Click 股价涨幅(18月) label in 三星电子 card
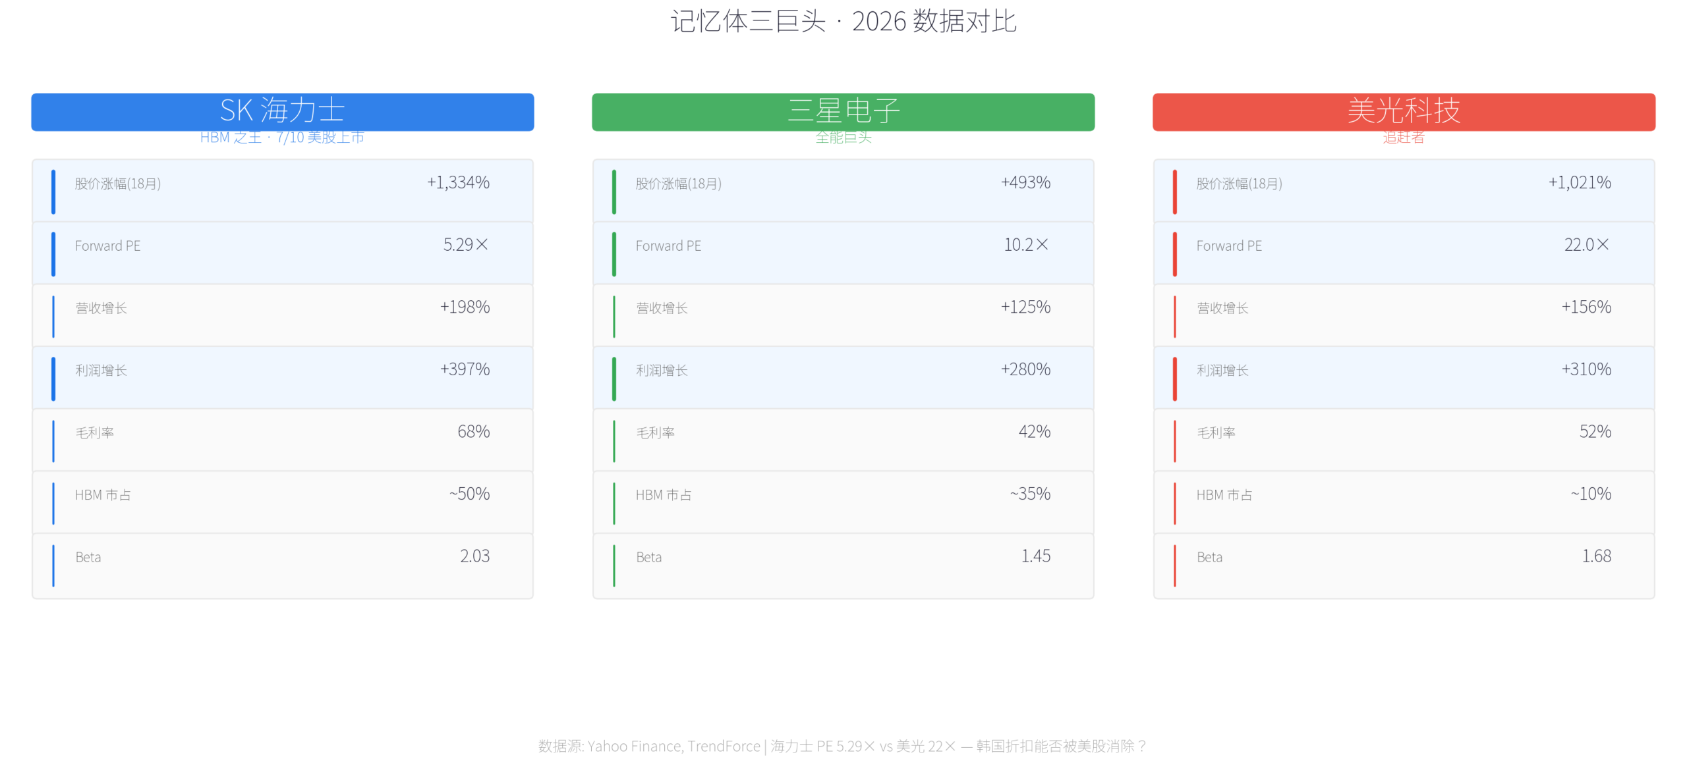Viewport: 1687px width, 765px height. tap(679, 184)
